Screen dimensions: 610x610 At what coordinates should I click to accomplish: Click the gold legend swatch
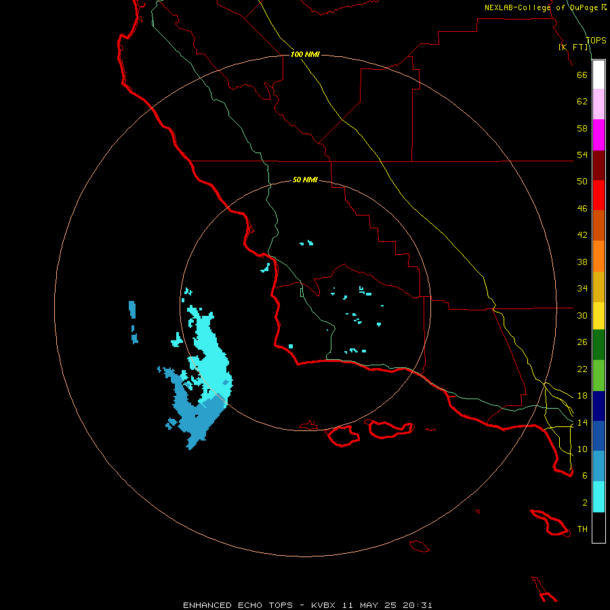click(x=598, y=287)
